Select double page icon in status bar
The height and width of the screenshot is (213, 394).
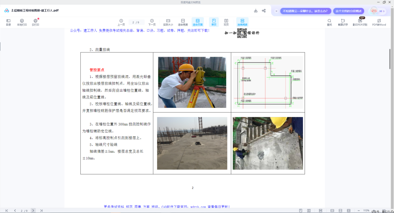[309, 211]
